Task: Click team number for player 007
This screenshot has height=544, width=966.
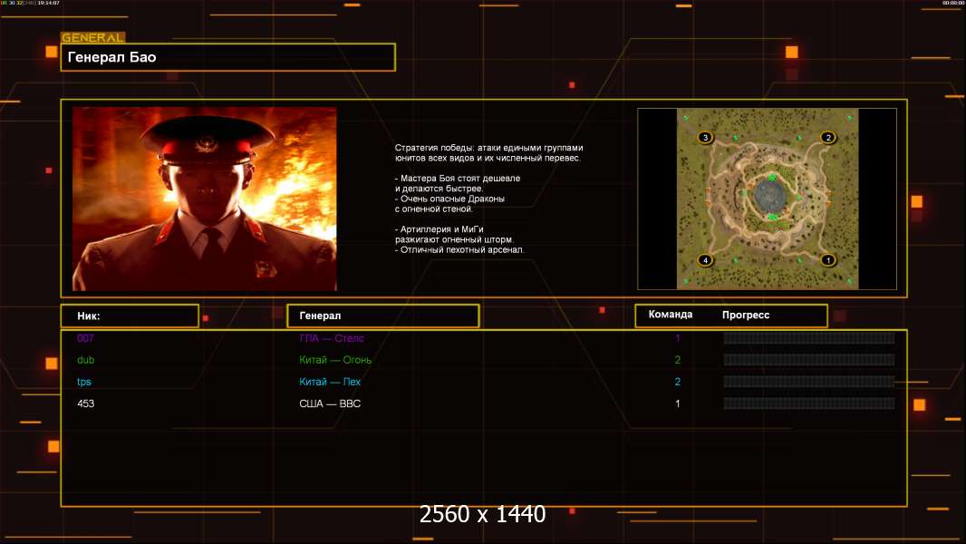Action: [678, 338]
